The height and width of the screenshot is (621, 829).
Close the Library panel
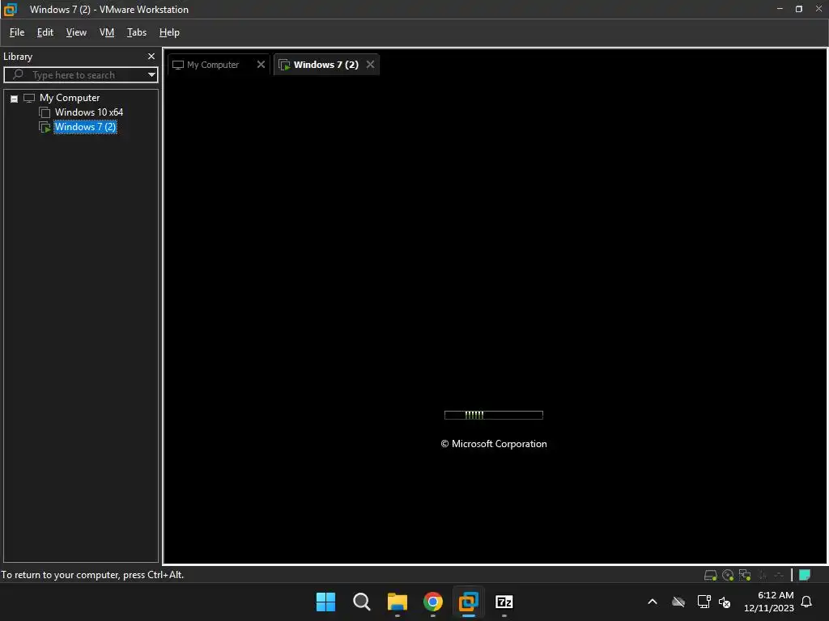[151, 56]
